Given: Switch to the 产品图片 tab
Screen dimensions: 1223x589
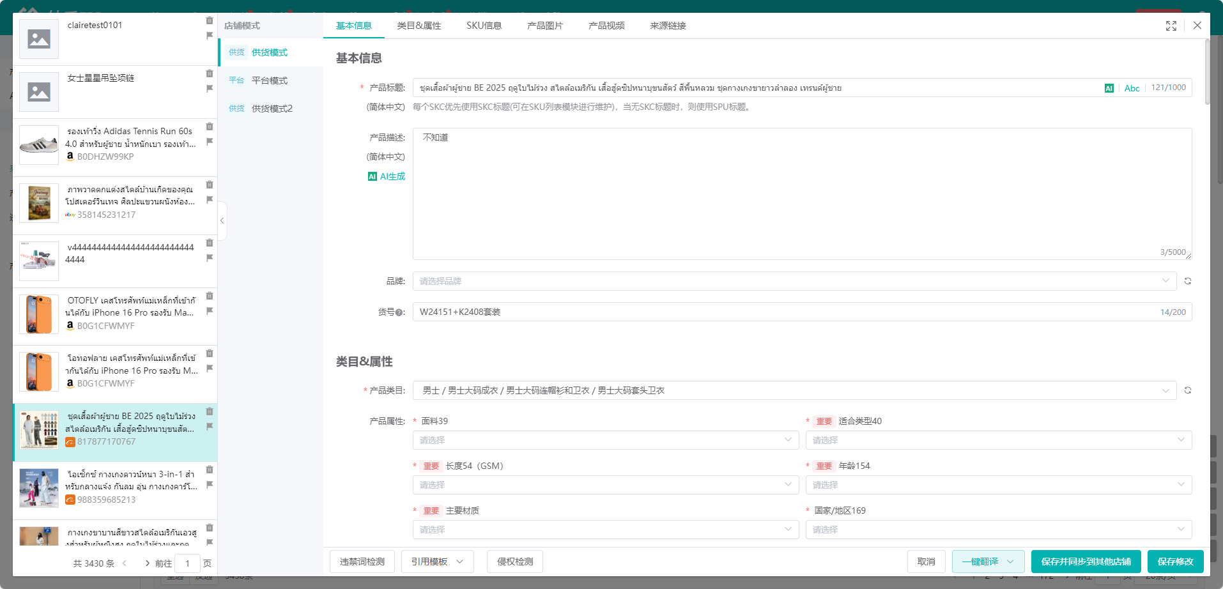Looking at the screenshot, I should (544, 26).
